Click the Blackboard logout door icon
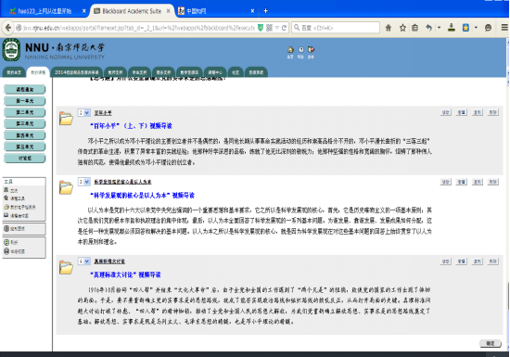Image resolution: width=510 pixels, height=357 pixels. tap(311, 49)
